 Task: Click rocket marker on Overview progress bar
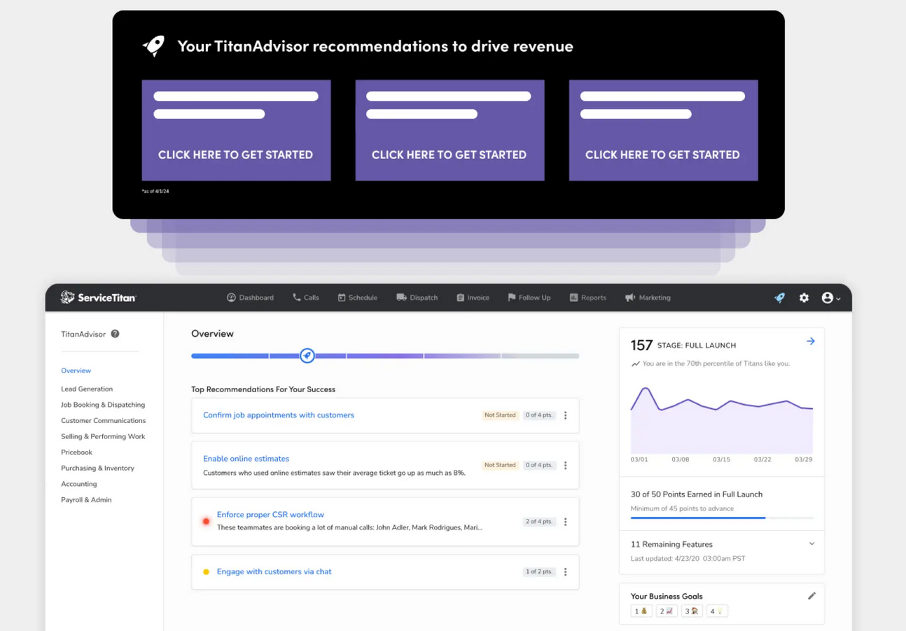(x=307, y=356)
